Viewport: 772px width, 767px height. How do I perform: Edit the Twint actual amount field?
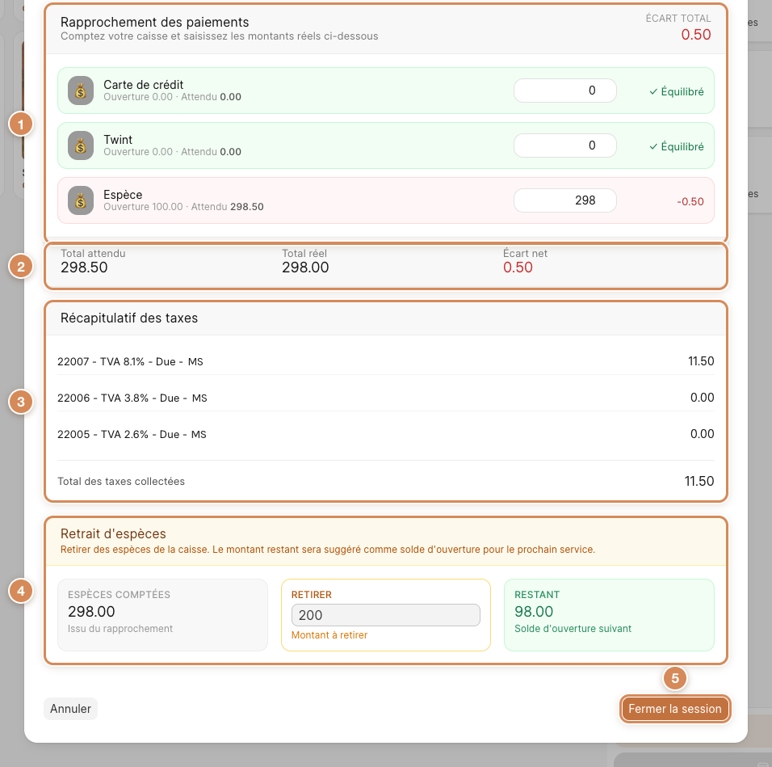(564, 145)
